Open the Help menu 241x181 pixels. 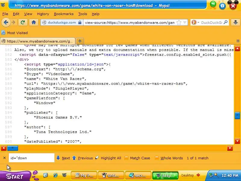[x=95, y=14]
